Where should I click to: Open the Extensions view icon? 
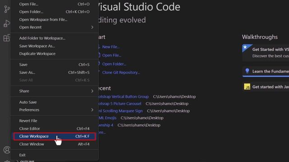(x=7, y=38)
